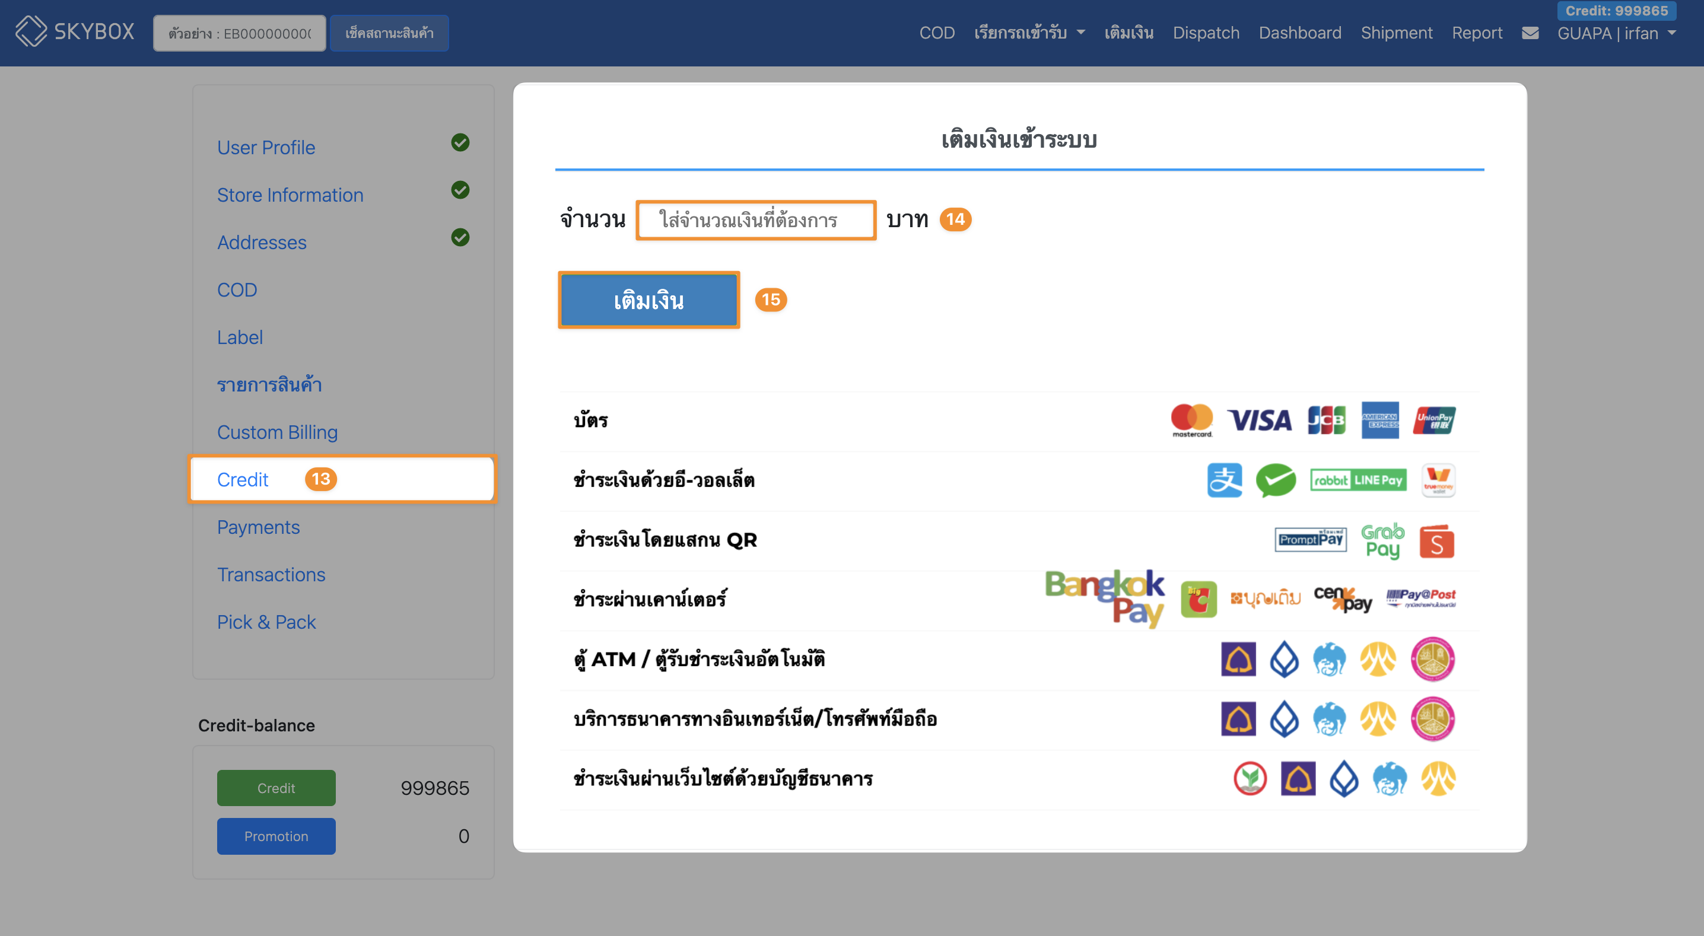The width and height of the screenshot is (1704, 936).
Task: Click the Bangkok Bank icon in ATM row
Action: [x=1284, y=659]
